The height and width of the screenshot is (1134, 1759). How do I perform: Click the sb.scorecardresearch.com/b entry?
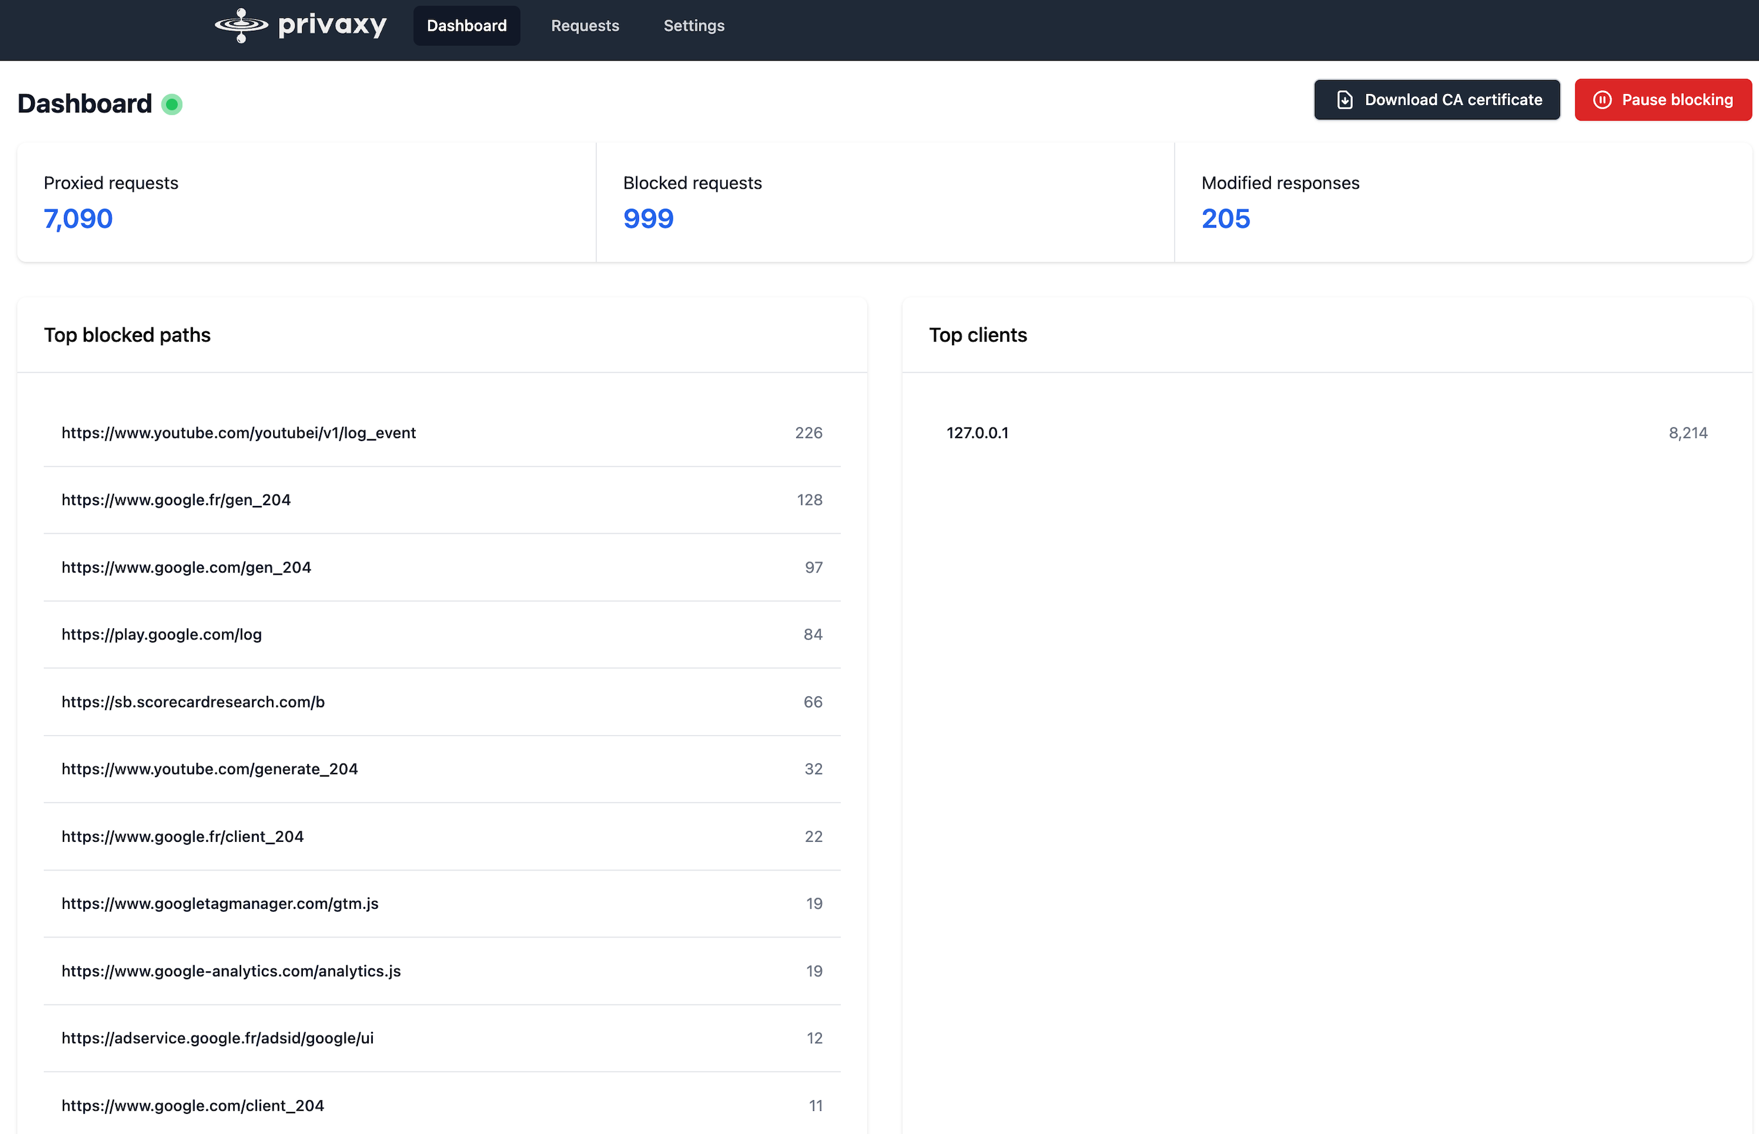click(x=193, y=702)
